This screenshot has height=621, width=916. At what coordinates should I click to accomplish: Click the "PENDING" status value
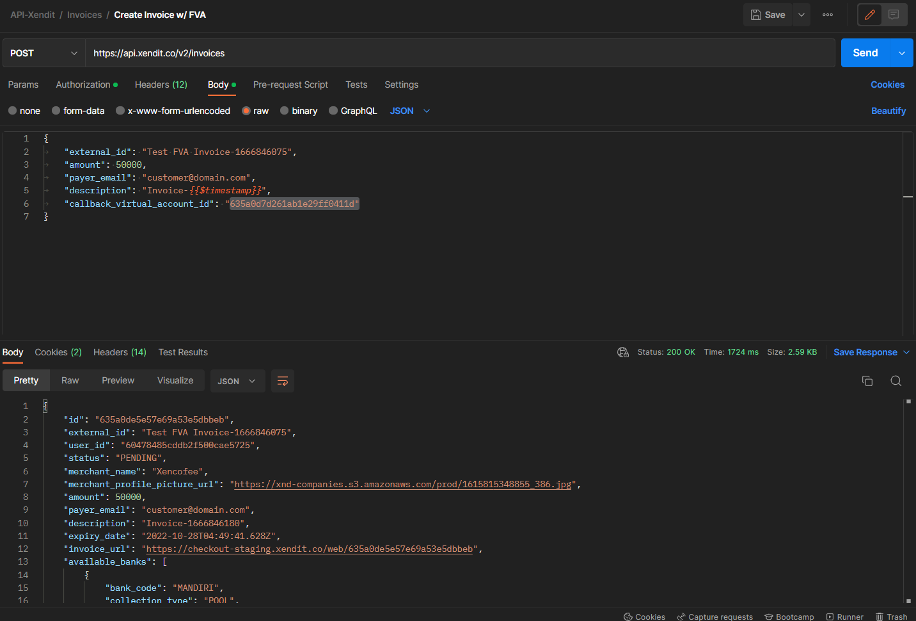click(x=139, y=458)
